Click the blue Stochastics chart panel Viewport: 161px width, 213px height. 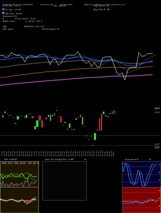pyautogui.click(x=141, y=174)
